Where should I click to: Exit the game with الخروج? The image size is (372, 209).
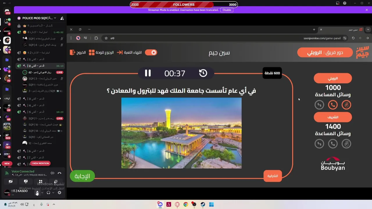[78, 53]
